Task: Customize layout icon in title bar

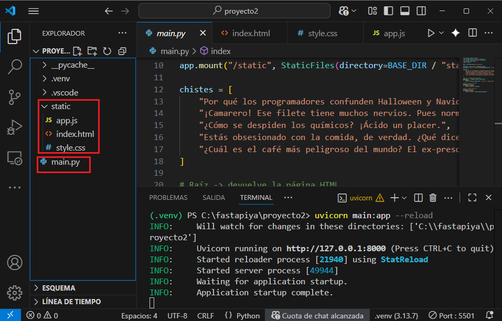Action: (372, 11)
